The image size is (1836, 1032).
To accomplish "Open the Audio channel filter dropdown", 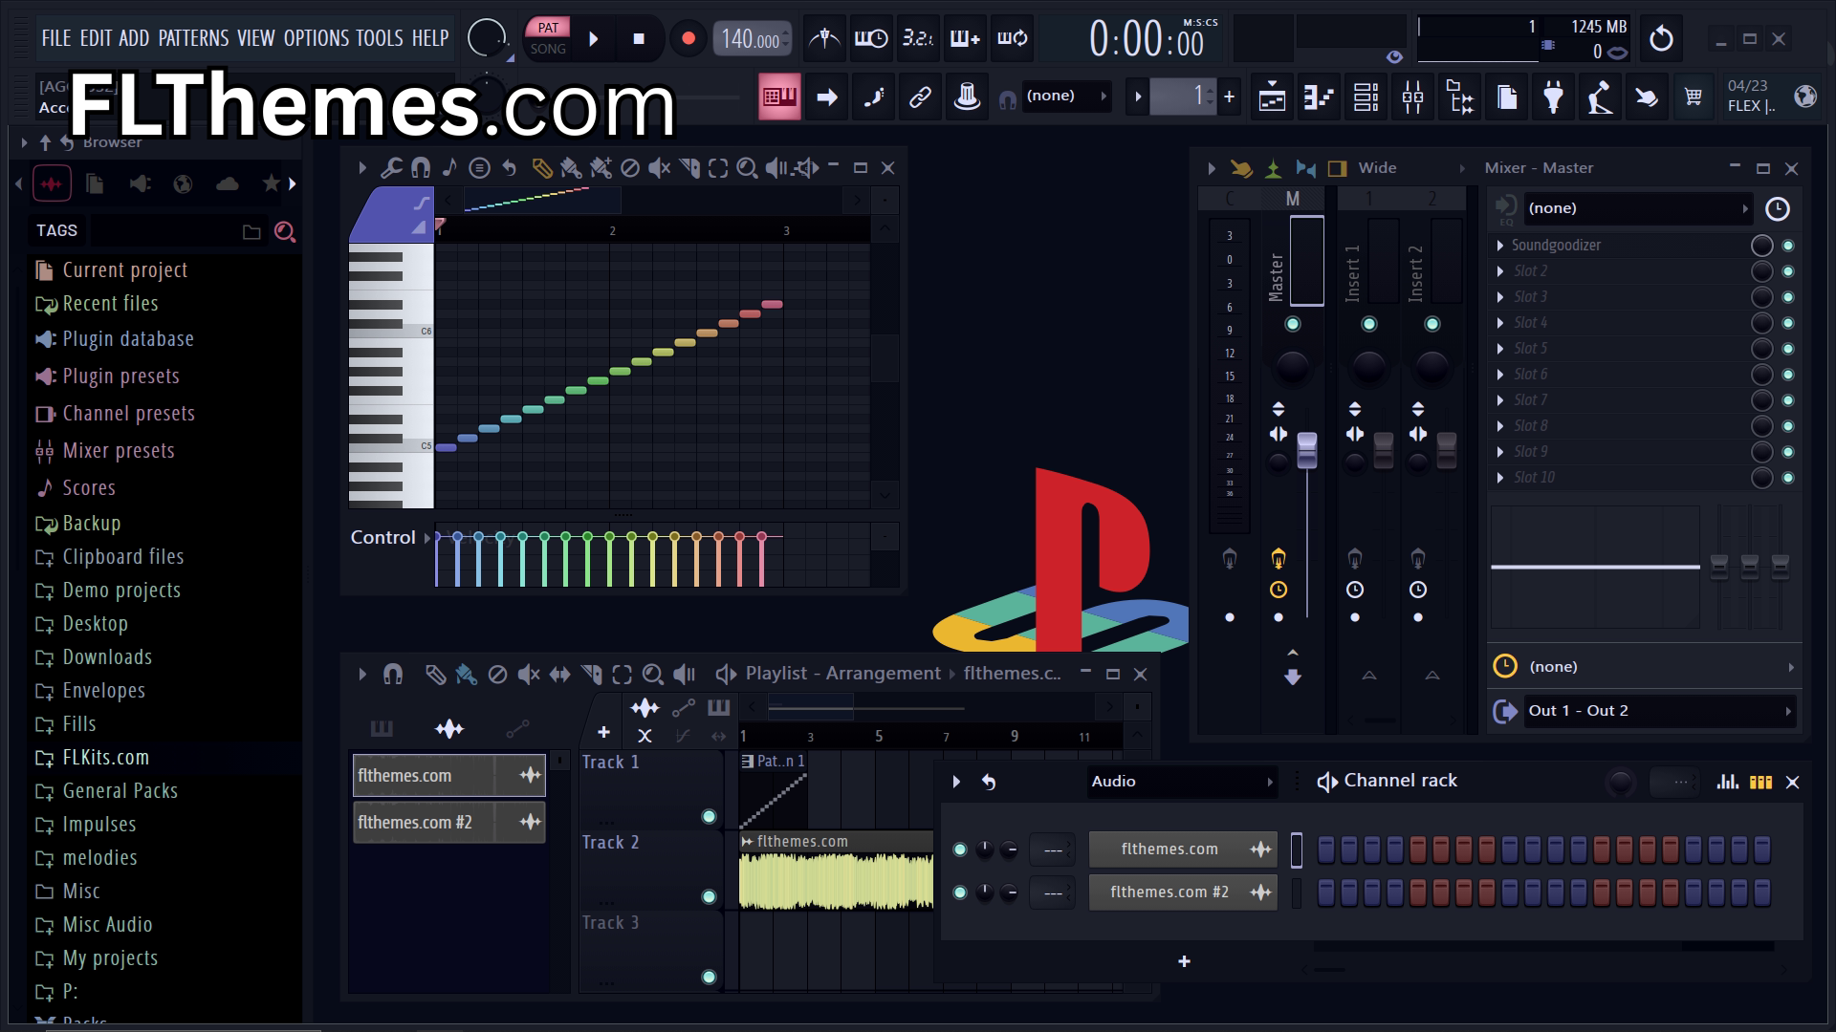I will 1182,782.
